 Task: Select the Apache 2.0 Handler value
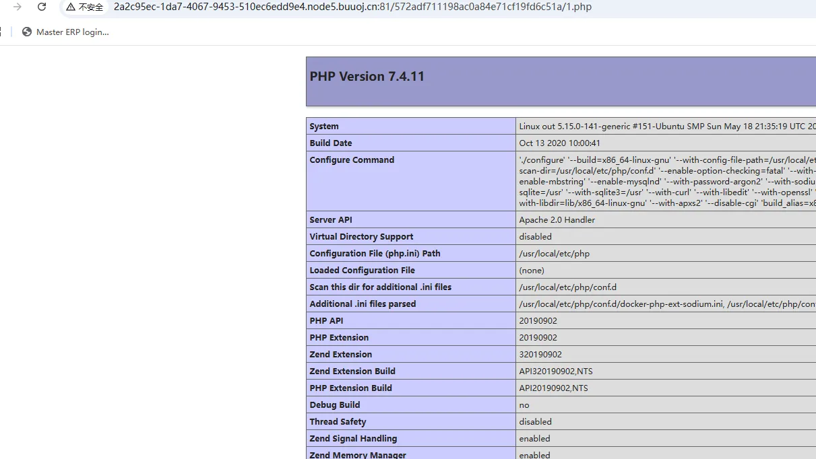click(557, 220)
